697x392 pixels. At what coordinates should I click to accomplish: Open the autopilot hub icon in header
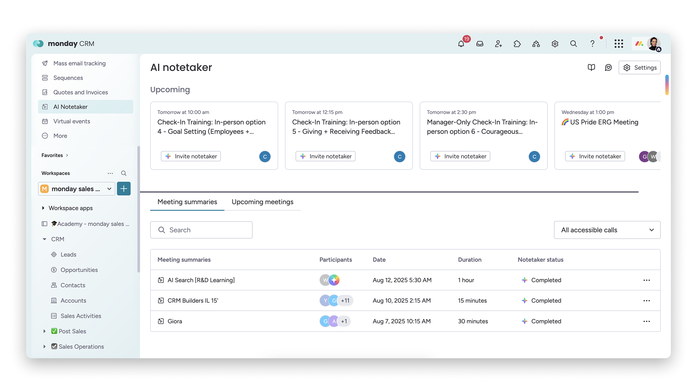(536, 44)
